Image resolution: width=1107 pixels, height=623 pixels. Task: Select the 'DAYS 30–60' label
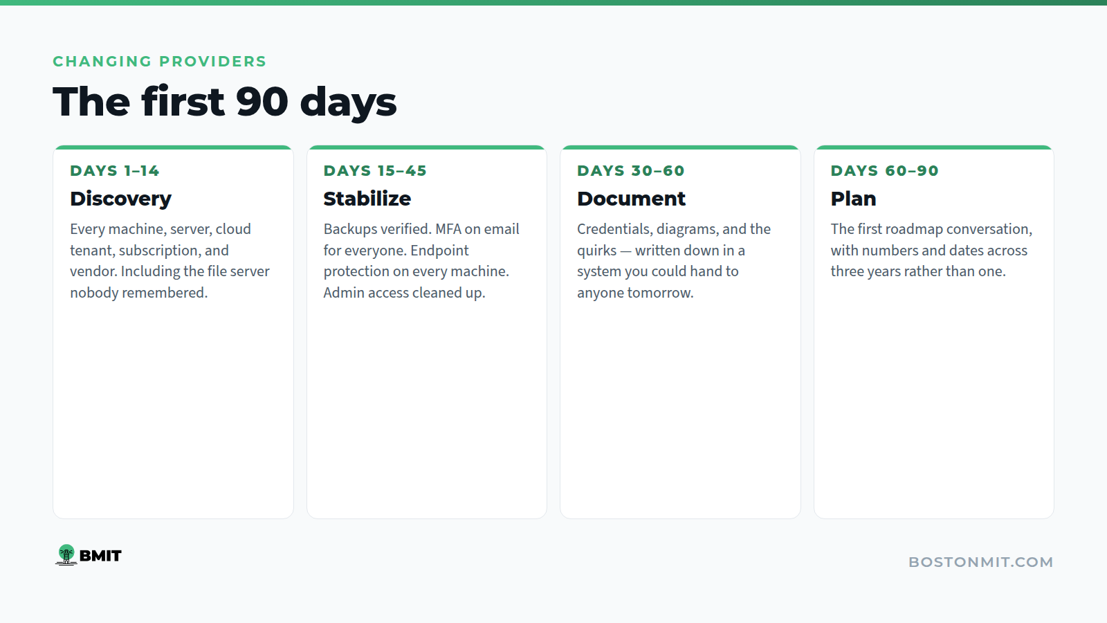[631, 171]
